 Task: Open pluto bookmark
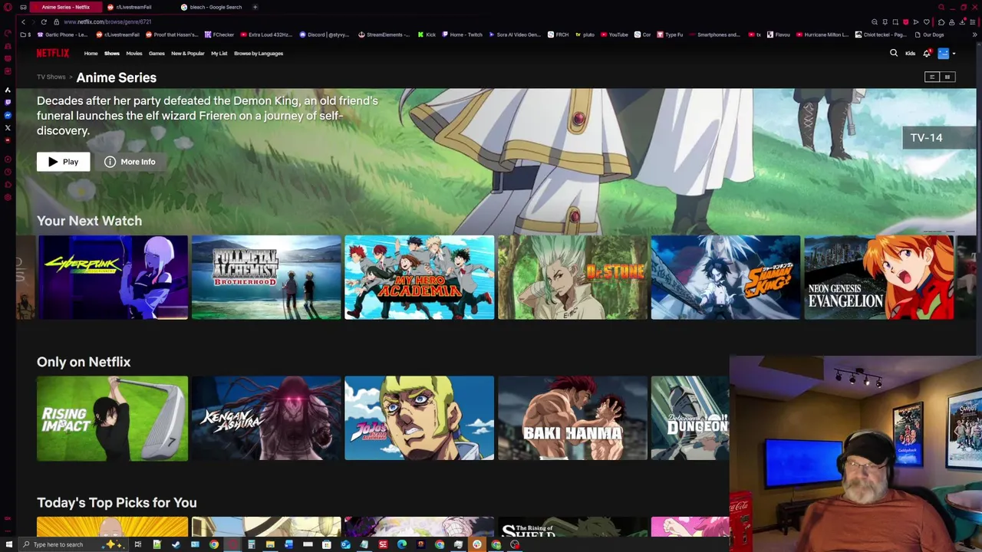(x=585, y=34)
